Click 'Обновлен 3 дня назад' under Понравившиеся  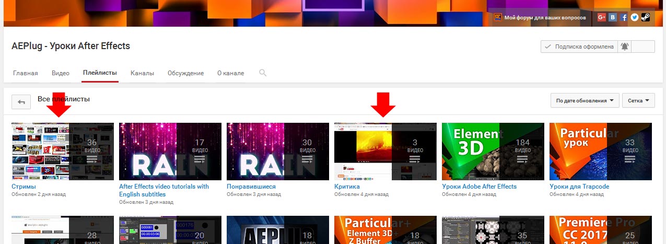254,194
